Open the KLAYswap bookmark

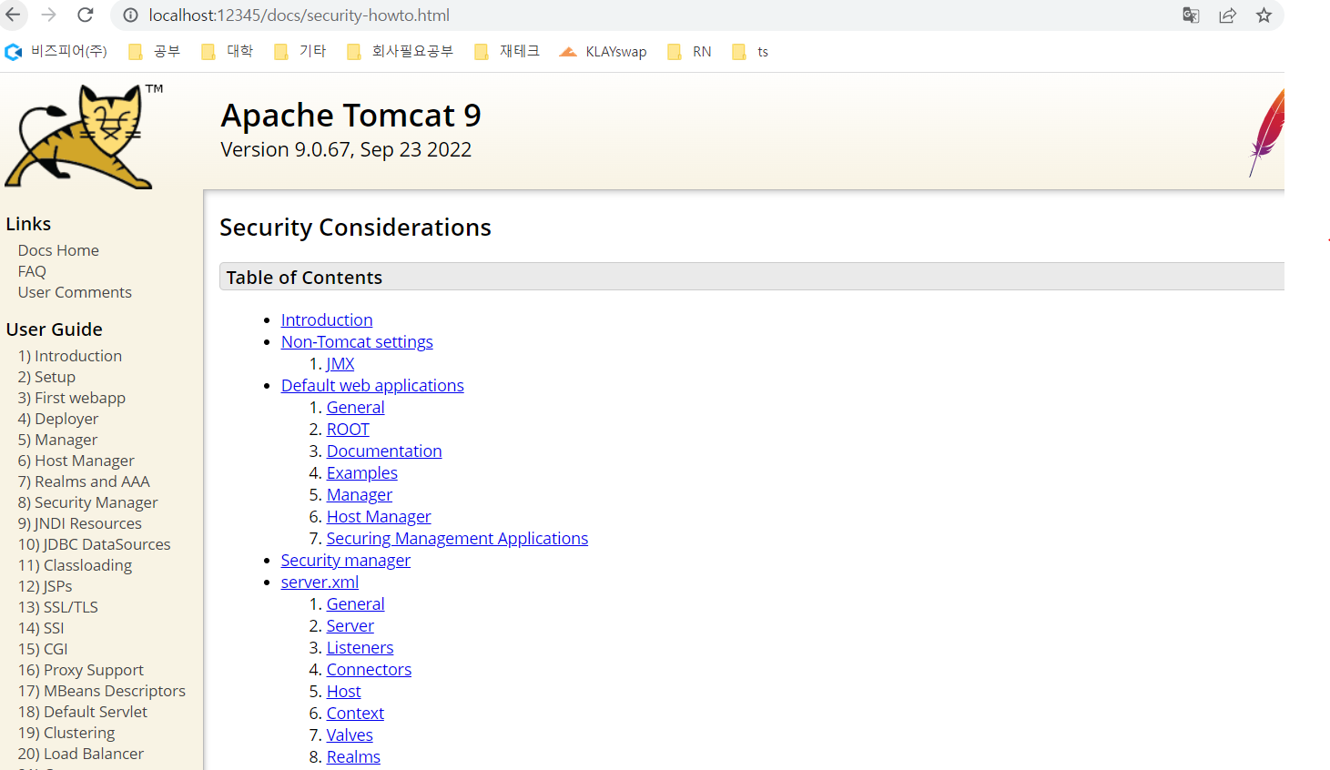[604, 52]
